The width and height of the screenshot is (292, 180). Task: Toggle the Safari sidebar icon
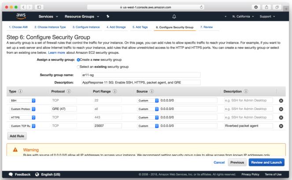point(39,7)
